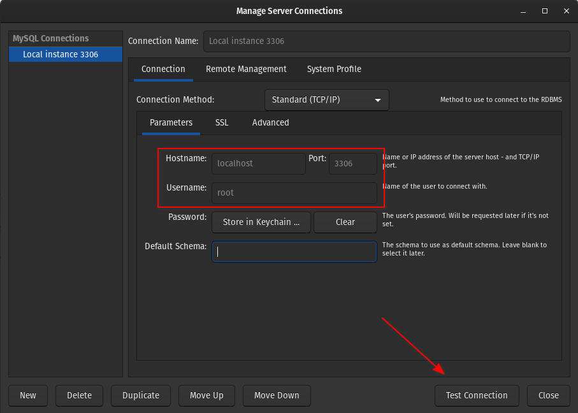Go to the System Profile tab
578x413 pixels.
pyautogui.click(x=334, y=69)
